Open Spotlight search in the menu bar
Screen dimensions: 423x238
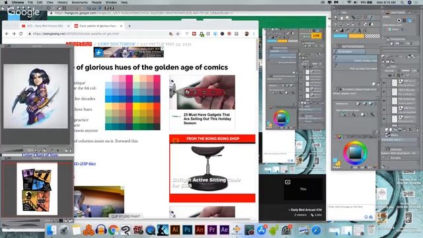pyautogui.click(x=402, y=2)
